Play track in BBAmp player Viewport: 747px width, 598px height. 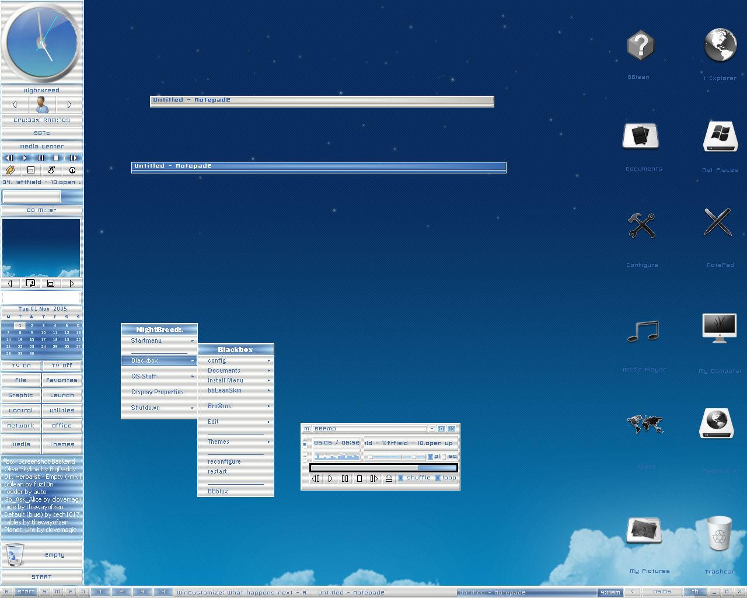point(330,478)
